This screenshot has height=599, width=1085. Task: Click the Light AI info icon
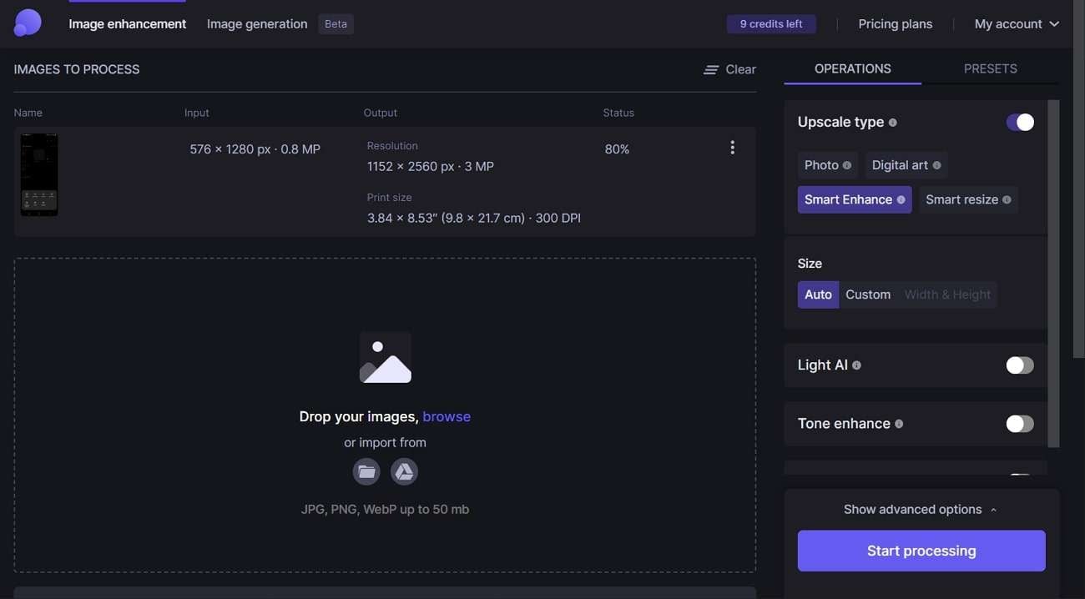tap(856, 365)
